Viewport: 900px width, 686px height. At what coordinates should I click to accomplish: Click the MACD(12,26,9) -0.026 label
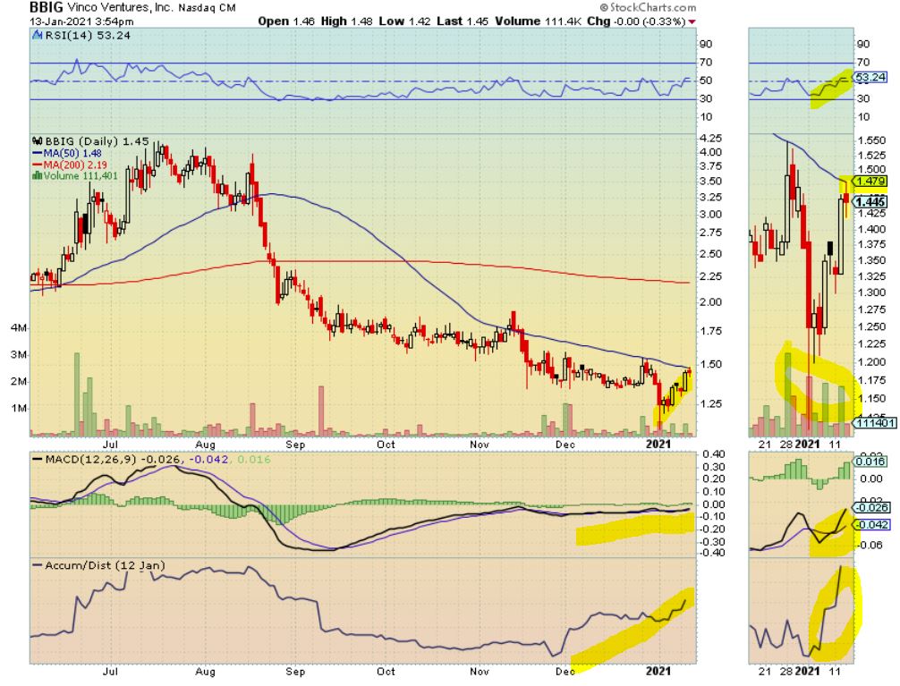(114, 460)
